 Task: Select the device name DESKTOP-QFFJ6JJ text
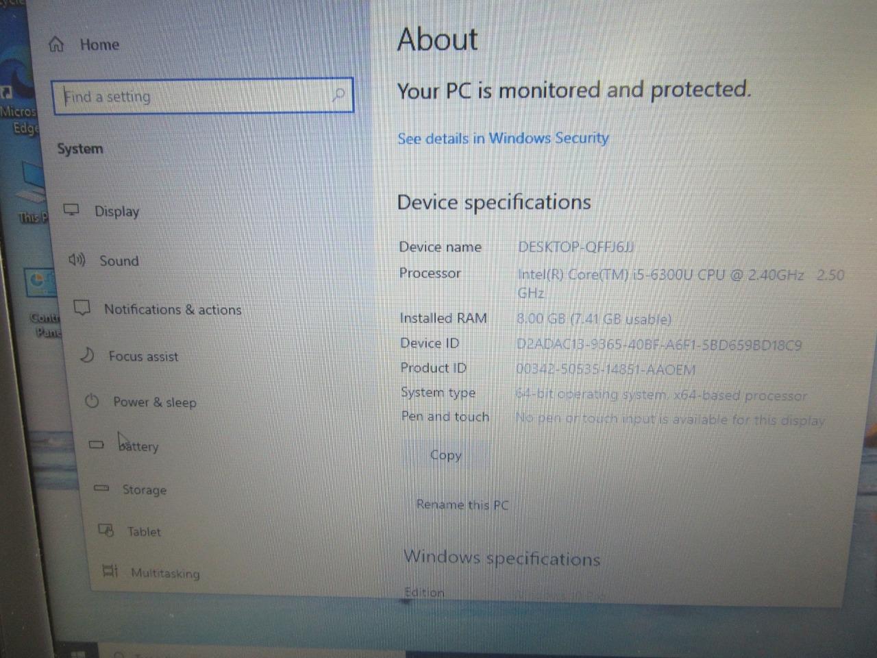(576, 247)
